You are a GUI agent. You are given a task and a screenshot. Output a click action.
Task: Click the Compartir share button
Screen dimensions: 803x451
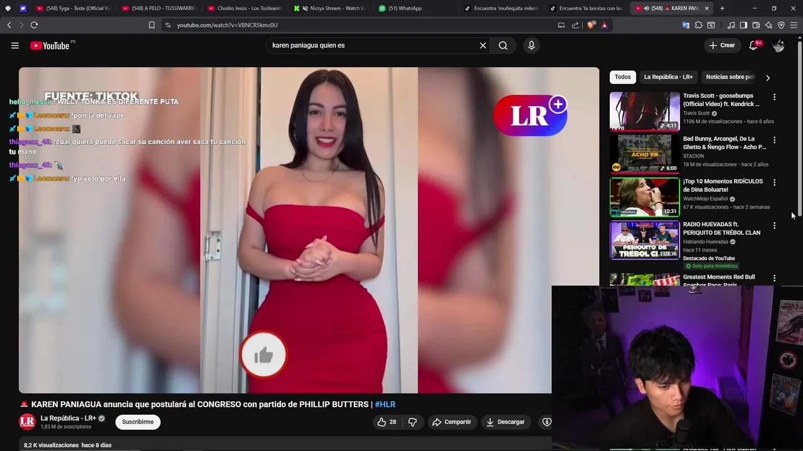452,422
